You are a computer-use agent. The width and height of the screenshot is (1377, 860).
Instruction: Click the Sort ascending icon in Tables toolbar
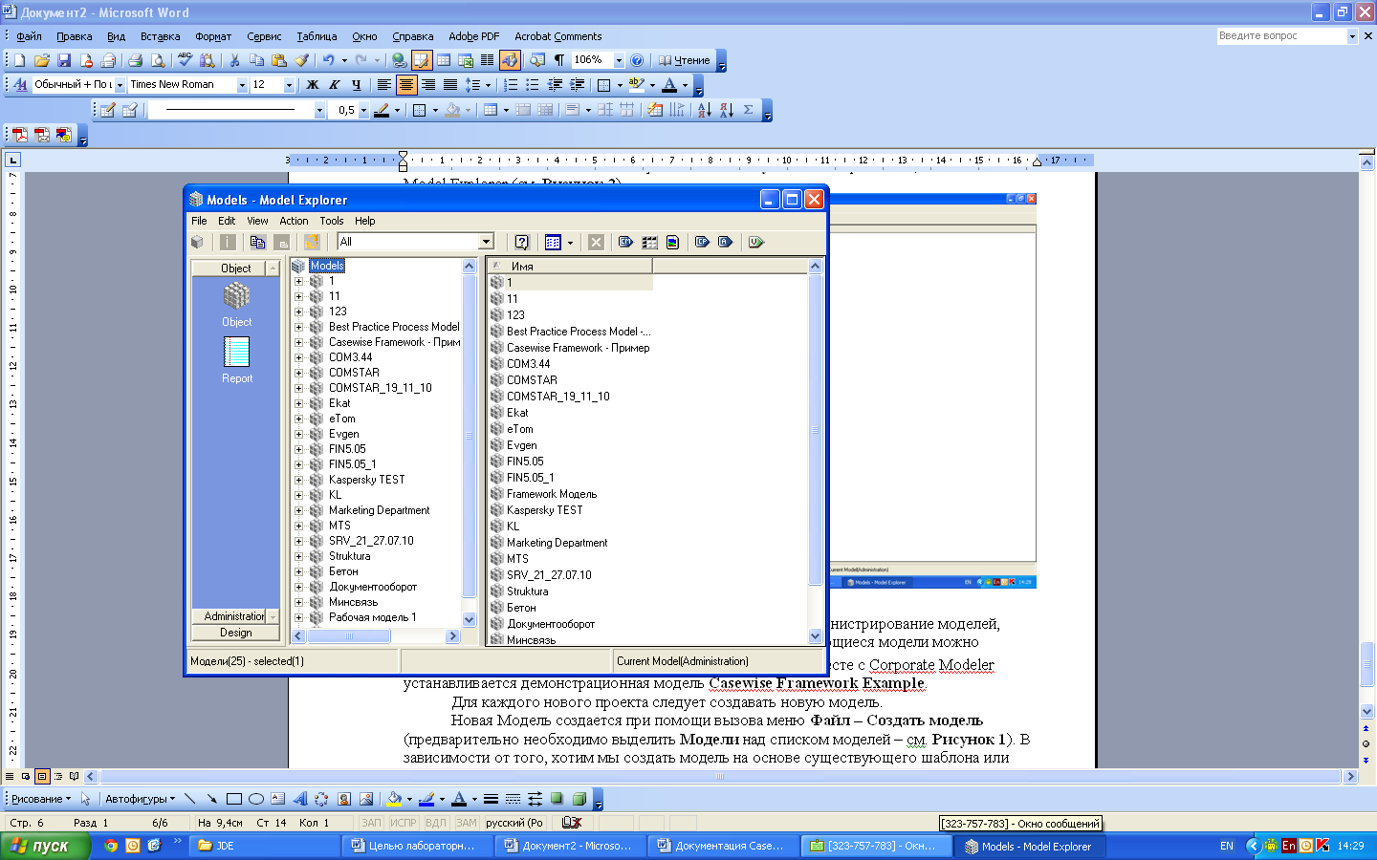[x=705, y=110]
